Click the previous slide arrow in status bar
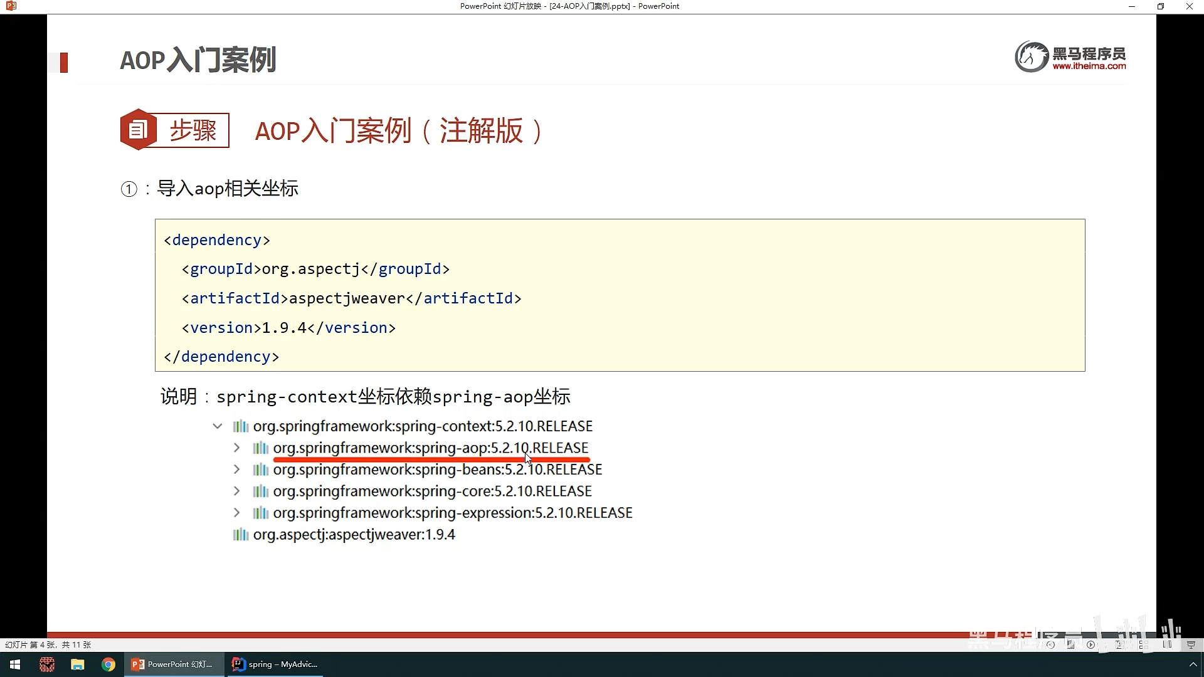The image size is (1204, 677). pos(1050,644)
